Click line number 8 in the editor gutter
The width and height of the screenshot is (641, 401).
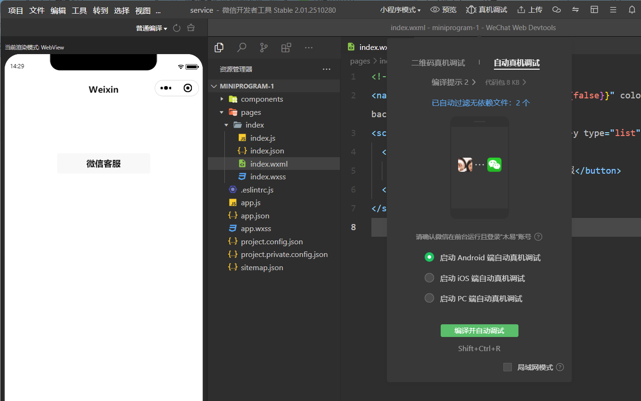coord(353,227)
